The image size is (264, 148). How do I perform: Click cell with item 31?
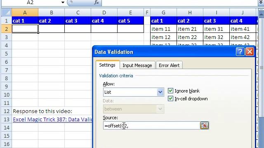coord(216,29)
